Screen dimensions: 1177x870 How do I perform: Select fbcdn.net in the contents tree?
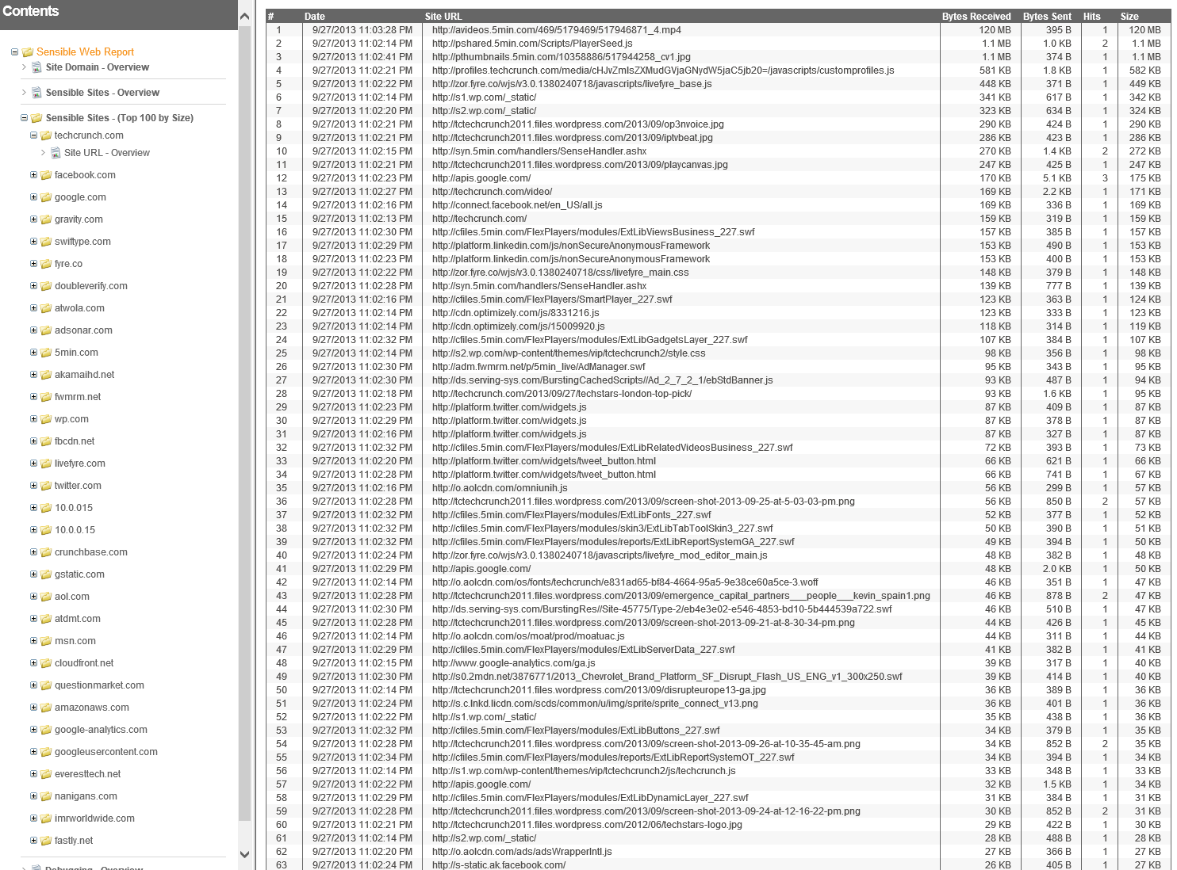[x=75, y=441]
